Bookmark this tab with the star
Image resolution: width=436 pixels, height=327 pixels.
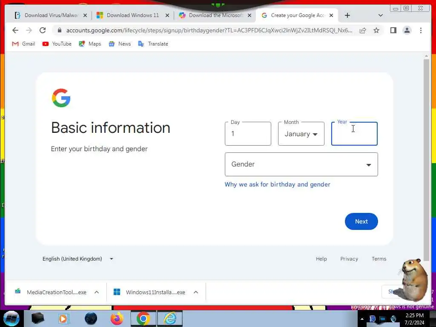(x=376, y=30)
